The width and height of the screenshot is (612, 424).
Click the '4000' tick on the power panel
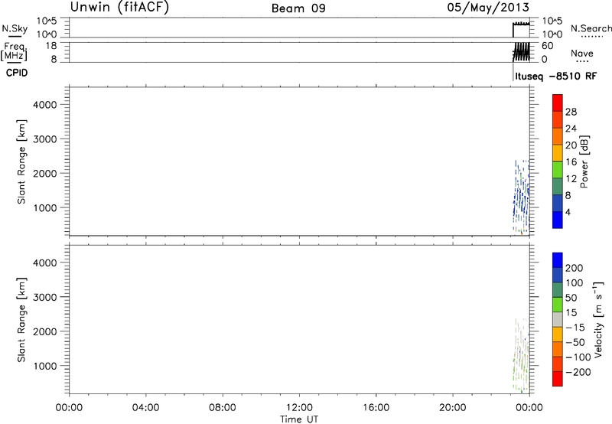[44, 105]
